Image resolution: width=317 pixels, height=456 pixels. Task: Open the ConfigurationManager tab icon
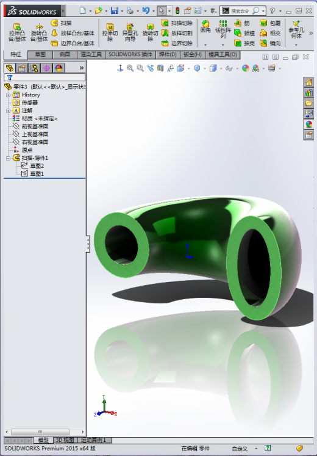tap(34, 68)
